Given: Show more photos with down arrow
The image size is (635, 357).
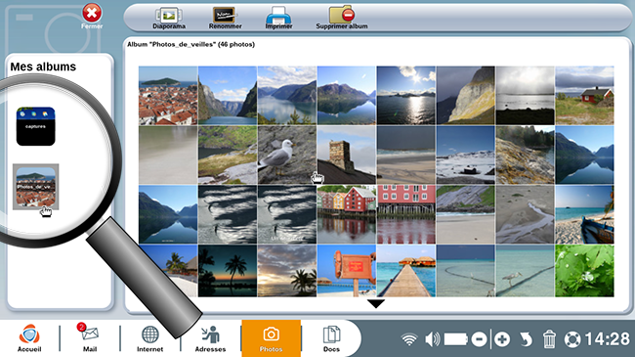Looking at the screenshot, I should pyautogui.click(x=376, y=304).
